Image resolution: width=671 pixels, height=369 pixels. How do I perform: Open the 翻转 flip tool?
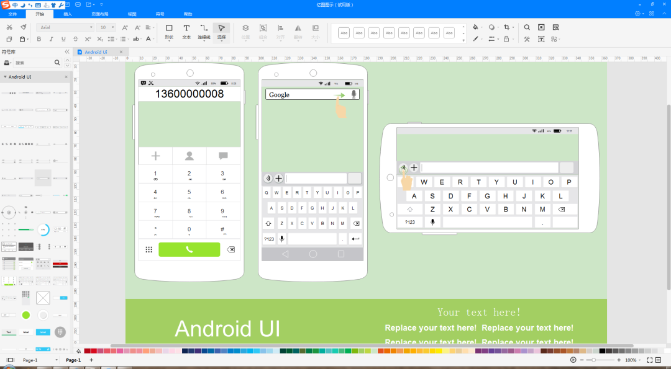tap(298, 32)
